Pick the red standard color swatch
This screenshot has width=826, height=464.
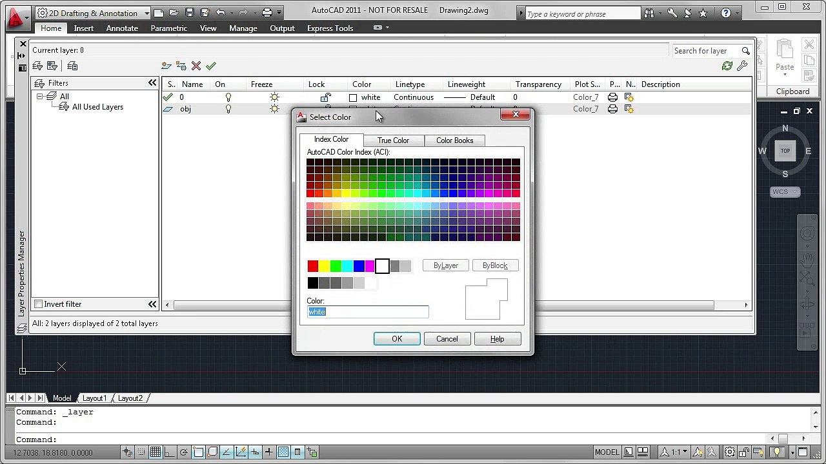pos(313,266)
